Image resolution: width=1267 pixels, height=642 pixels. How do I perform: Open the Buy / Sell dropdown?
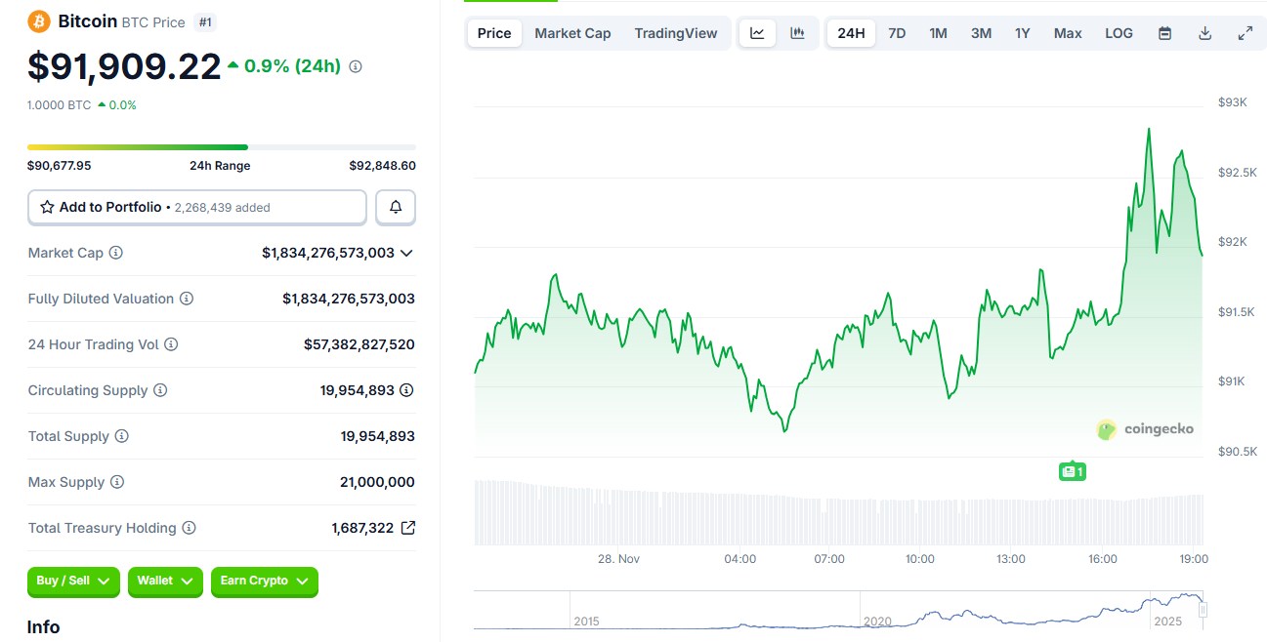[x=72, y=581]
